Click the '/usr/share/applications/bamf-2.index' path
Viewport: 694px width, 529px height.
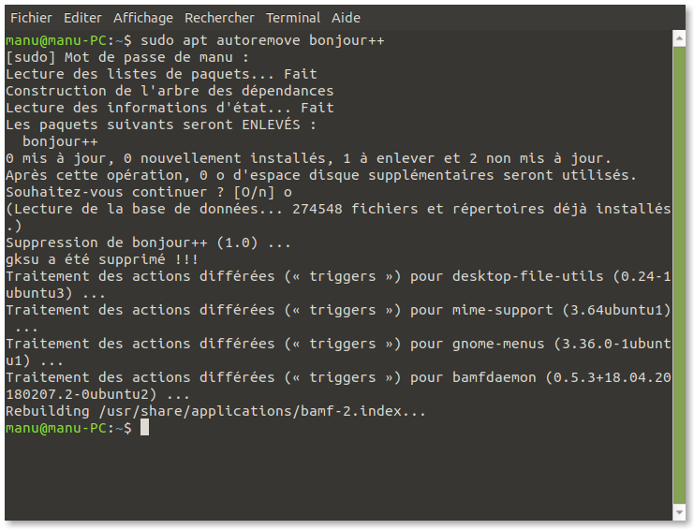tap(250, 411)
